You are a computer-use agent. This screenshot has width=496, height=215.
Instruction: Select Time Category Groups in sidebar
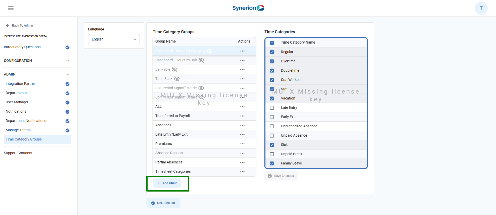click(38, 139)
